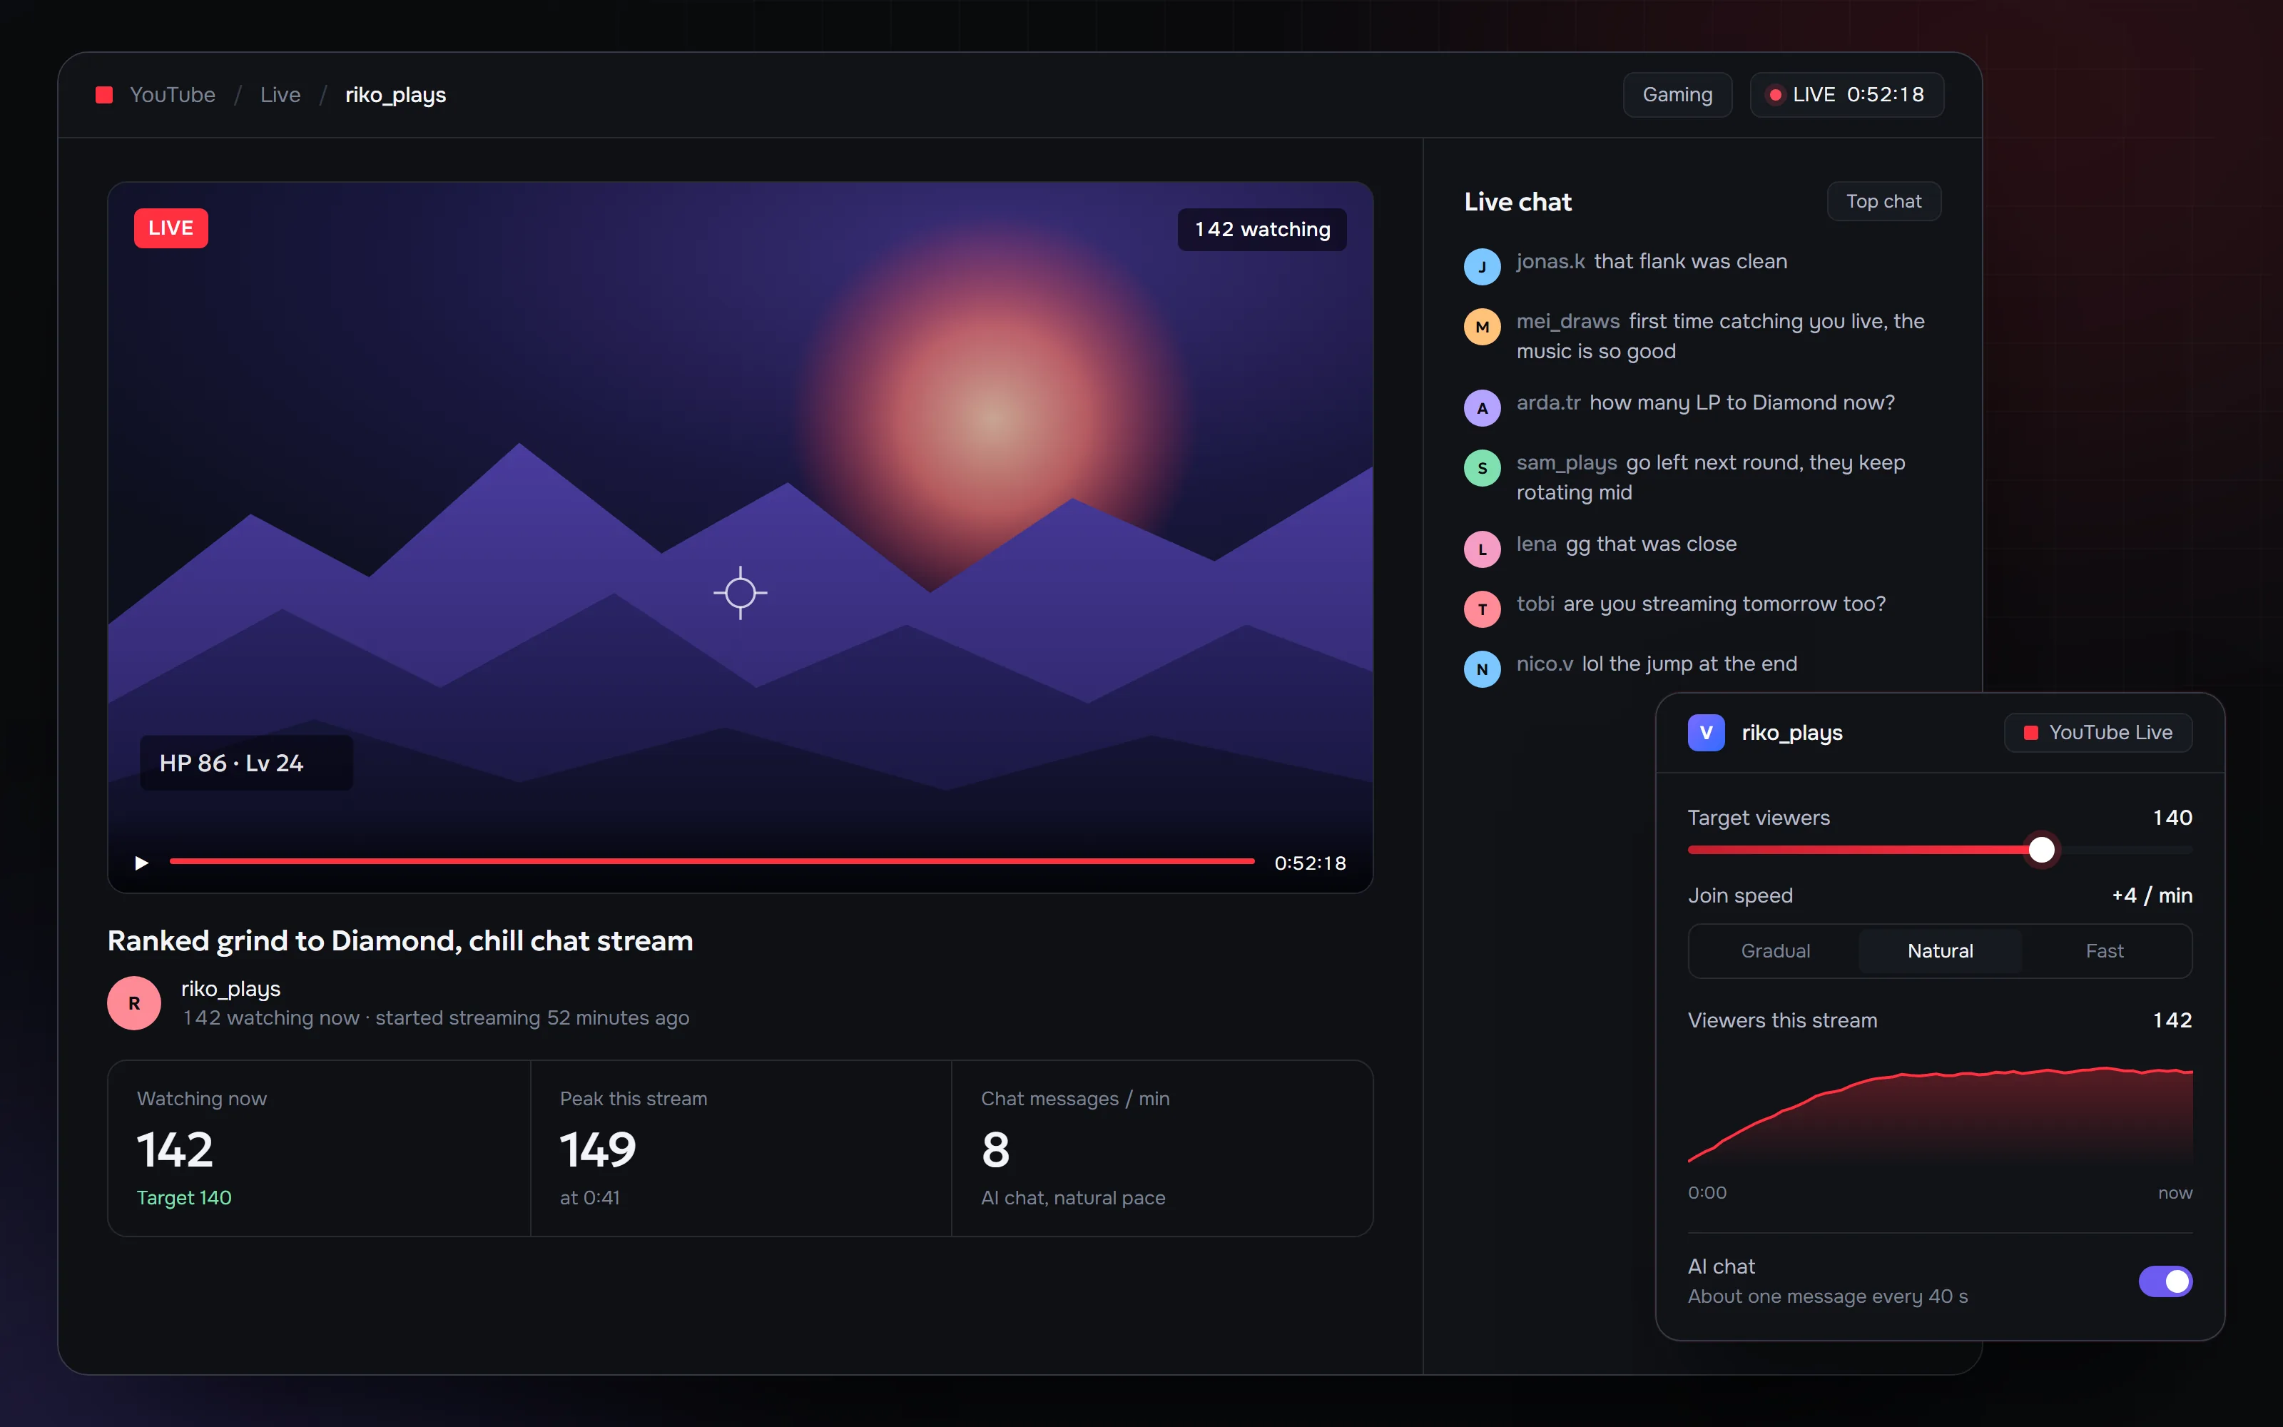Click 'About one message every 40 s' text

pyautogui.click(x=1827, y=1296)
